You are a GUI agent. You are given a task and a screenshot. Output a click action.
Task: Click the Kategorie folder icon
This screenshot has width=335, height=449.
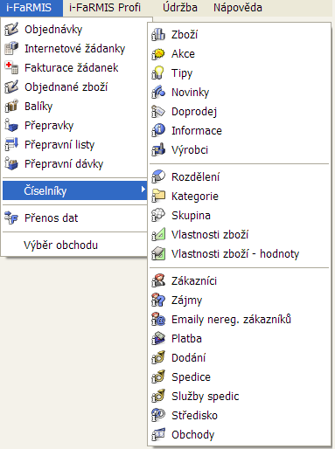158,196
